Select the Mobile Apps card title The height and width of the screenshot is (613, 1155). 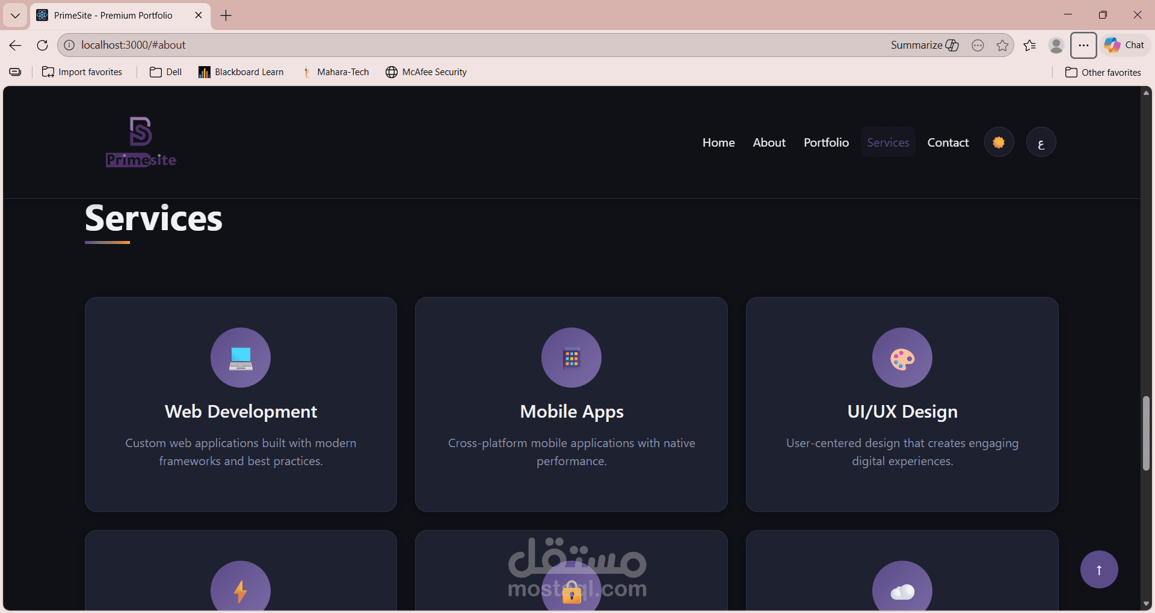[571, 412]
